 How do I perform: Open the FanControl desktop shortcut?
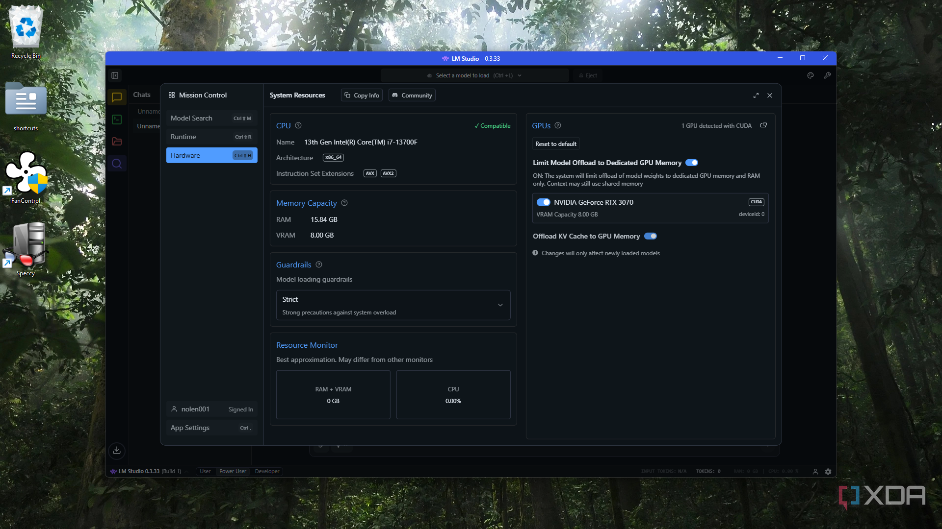[26, 178]
